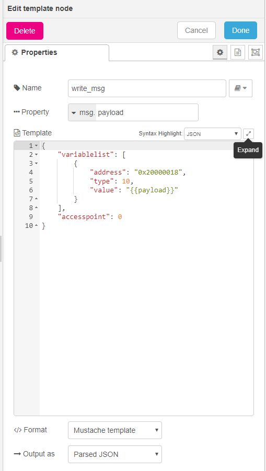The height and width of the screenshot is (471, 266).
Task: Cancel editing the node
Action: coord(196,30)
